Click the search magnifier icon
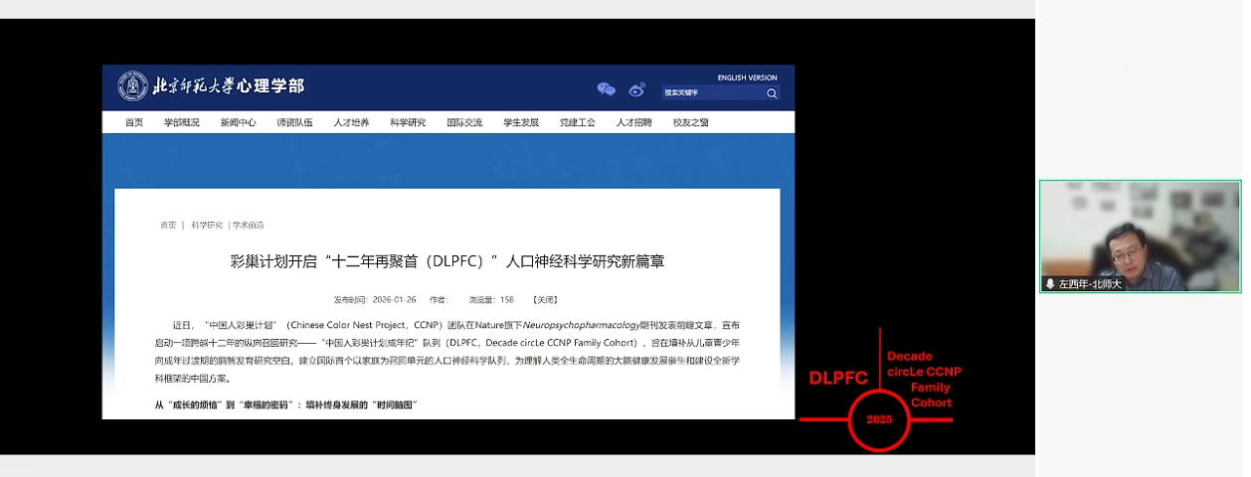 pyautogui.click(x=772, y=93)
